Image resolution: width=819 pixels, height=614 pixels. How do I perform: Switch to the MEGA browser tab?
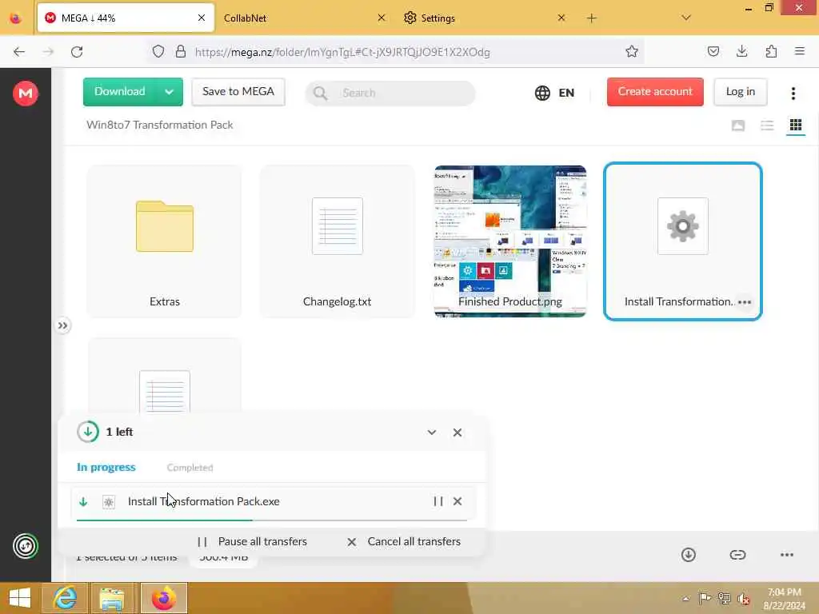[x=126, y=18]
